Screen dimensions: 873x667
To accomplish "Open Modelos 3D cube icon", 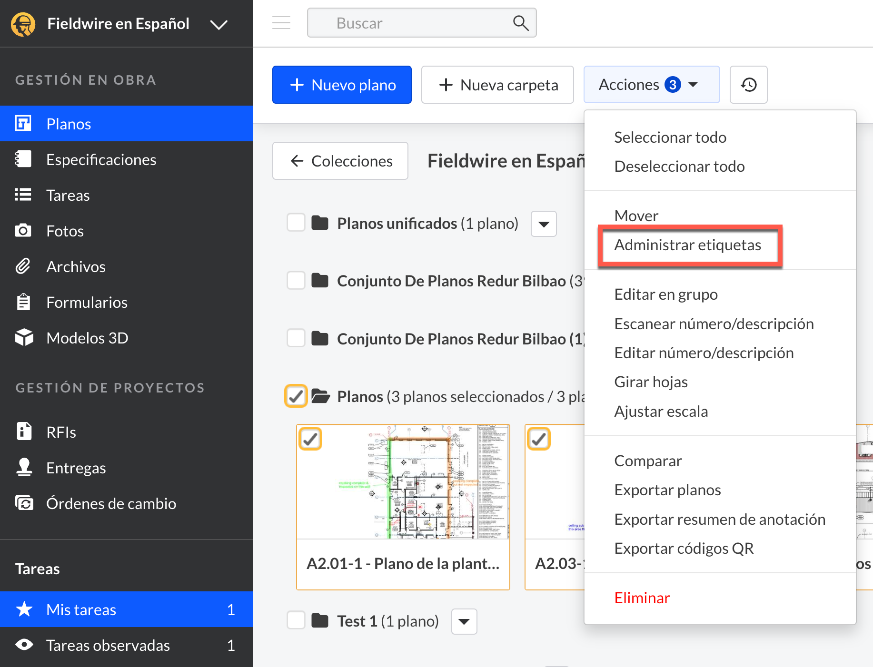I will [x=23, y=338].
